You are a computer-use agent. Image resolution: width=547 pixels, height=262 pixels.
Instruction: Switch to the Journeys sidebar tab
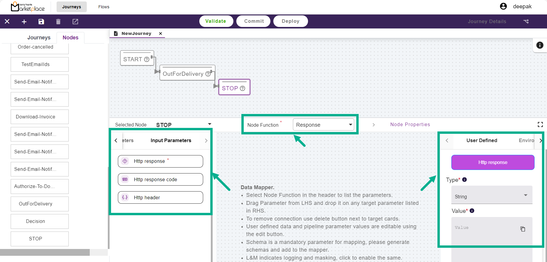point(39,38)
